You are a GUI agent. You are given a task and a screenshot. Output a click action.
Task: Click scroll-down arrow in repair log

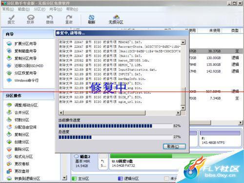click(183, 108)
